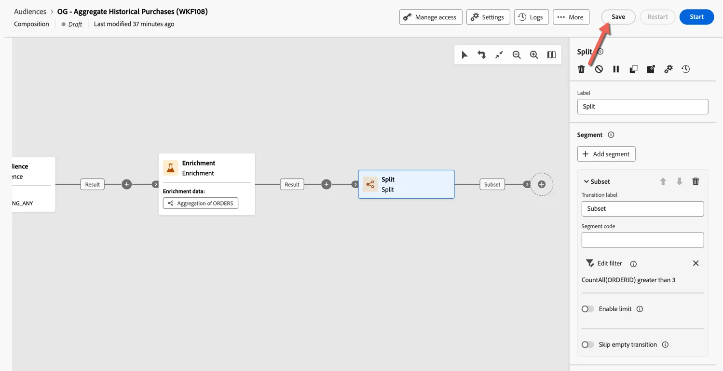
Task: Open the More menu
Action: click(571, 17)
